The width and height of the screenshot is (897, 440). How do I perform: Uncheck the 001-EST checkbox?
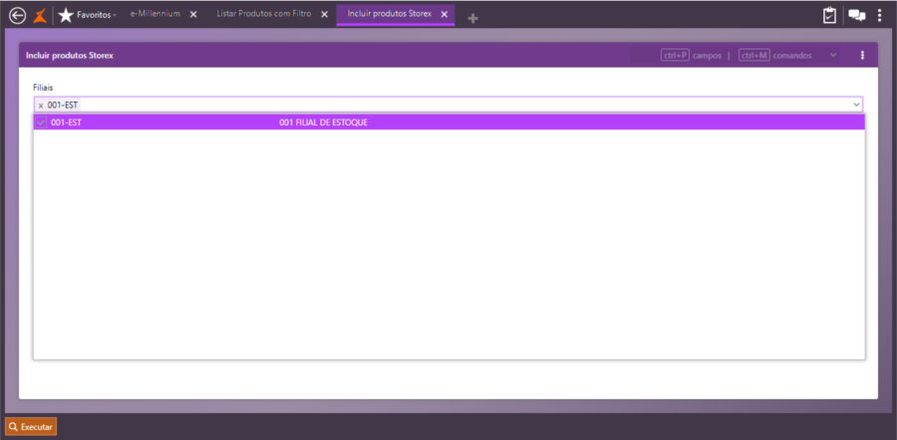click(x=41, y=122)
